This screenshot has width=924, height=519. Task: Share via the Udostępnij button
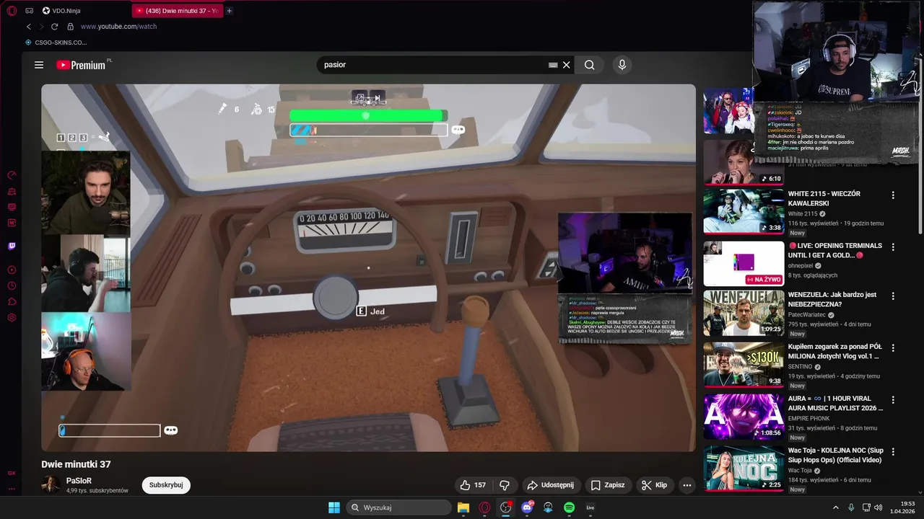[551, 485]
